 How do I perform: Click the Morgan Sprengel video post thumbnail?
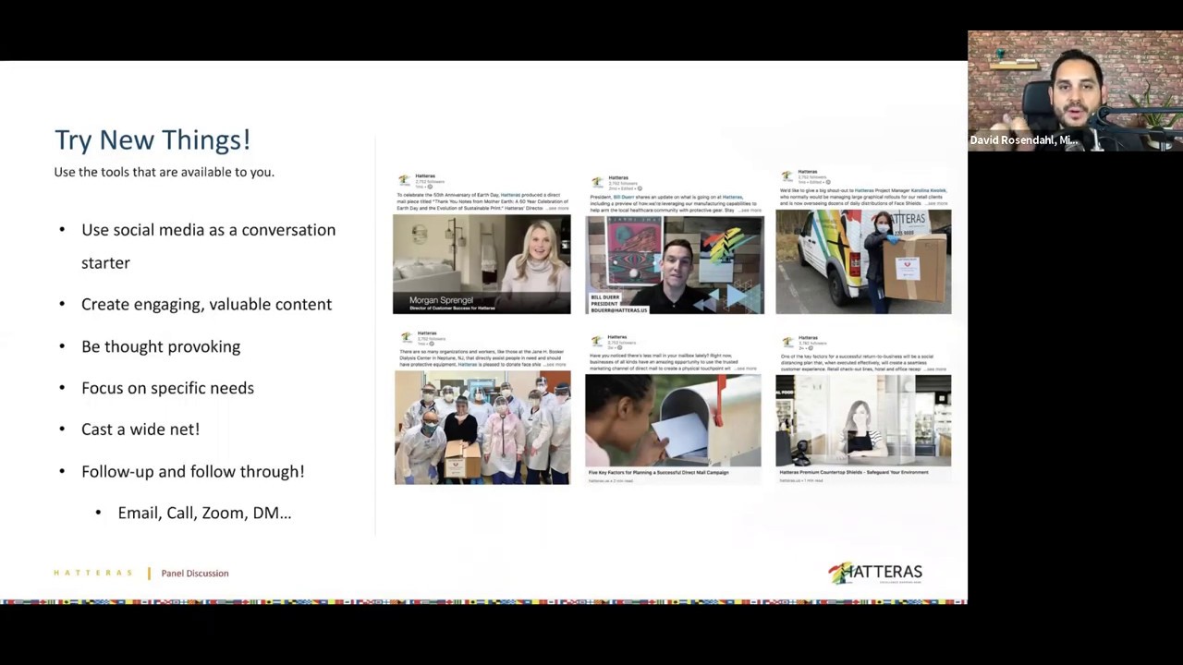coord(482,264)
